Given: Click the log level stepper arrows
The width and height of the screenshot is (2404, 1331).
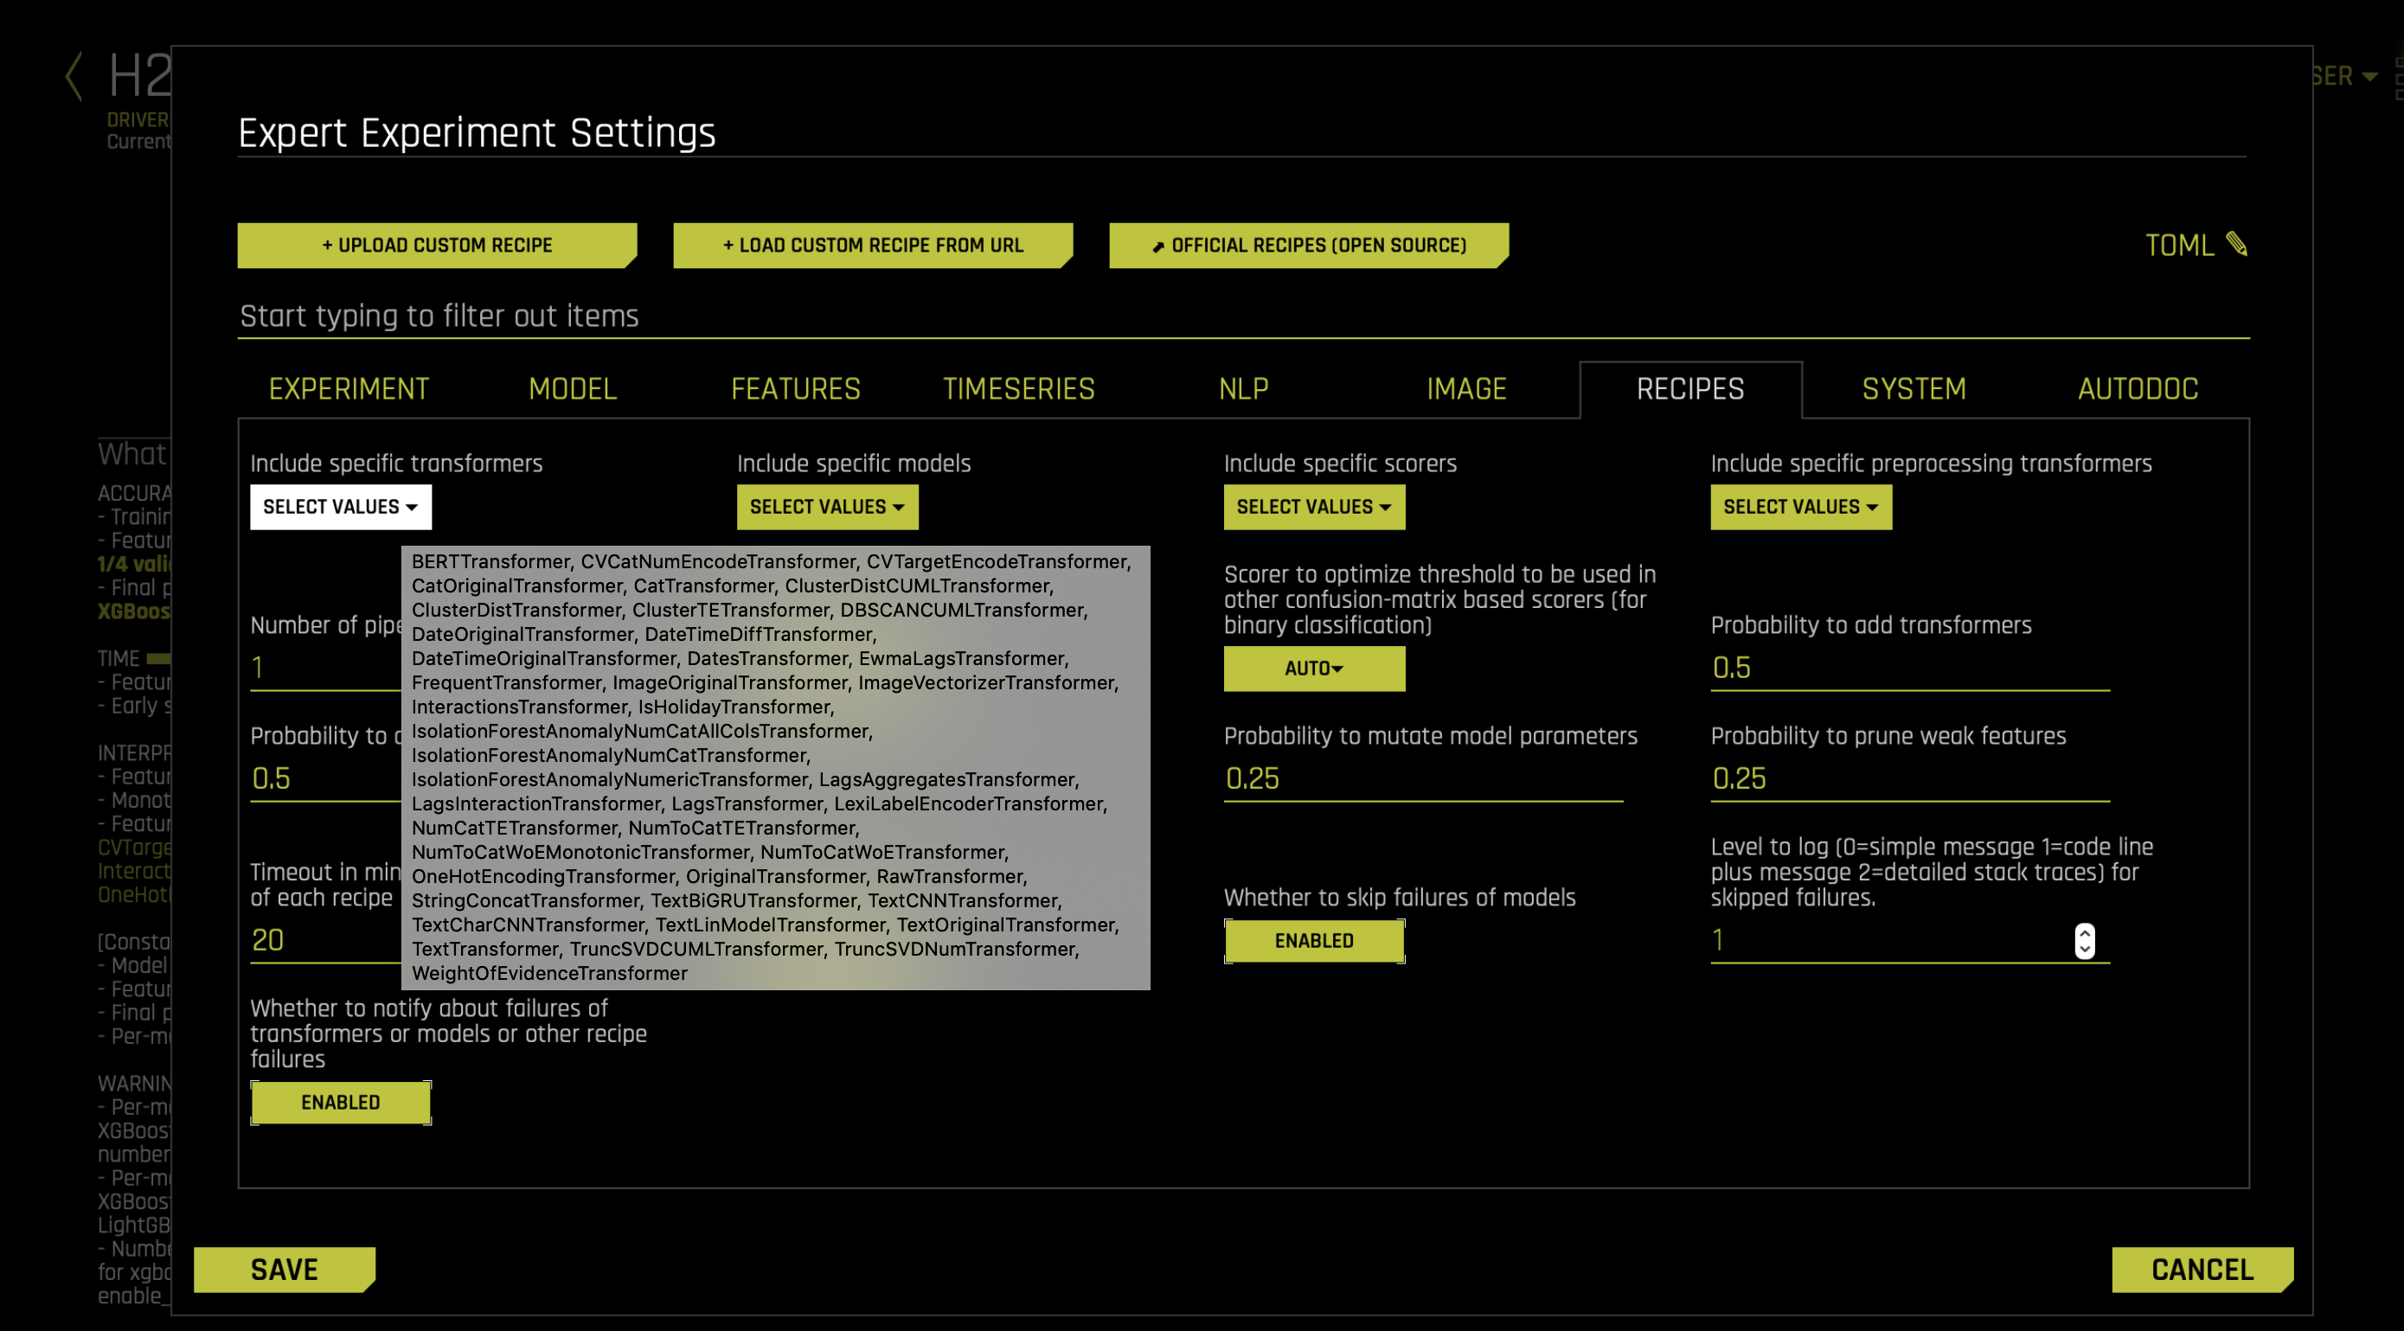Looking at the screenshot, I should click(2084, 940).
